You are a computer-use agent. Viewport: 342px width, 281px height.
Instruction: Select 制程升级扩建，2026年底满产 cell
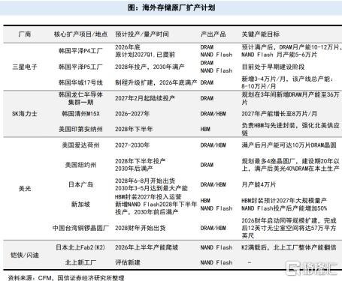click(x=156, y=82)
